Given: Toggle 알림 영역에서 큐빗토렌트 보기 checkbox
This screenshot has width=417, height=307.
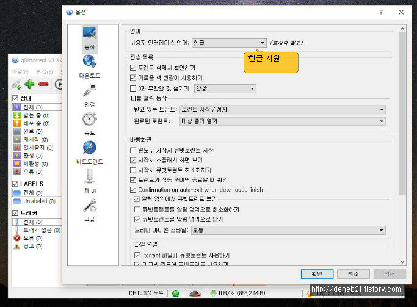Looking at the screenshot, I should (x=137, y=199).
